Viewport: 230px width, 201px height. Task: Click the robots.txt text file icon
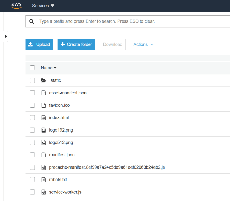(44, 180)
